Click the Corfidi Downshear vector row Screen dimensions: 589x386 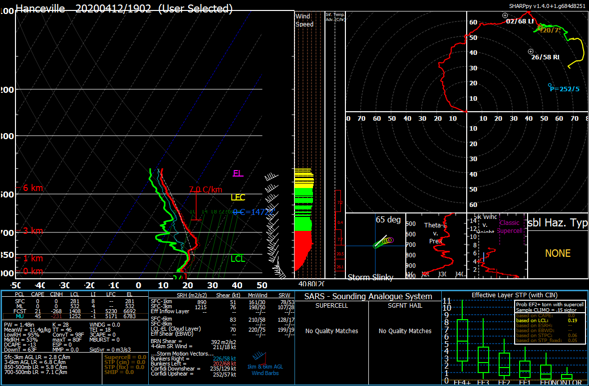193,369
